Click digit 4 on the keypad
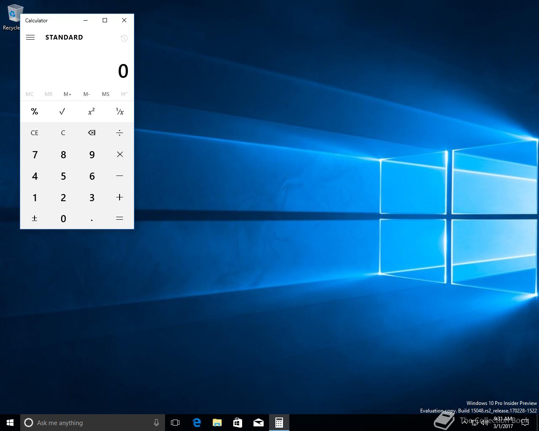539x431 pixels. (35, 176)
